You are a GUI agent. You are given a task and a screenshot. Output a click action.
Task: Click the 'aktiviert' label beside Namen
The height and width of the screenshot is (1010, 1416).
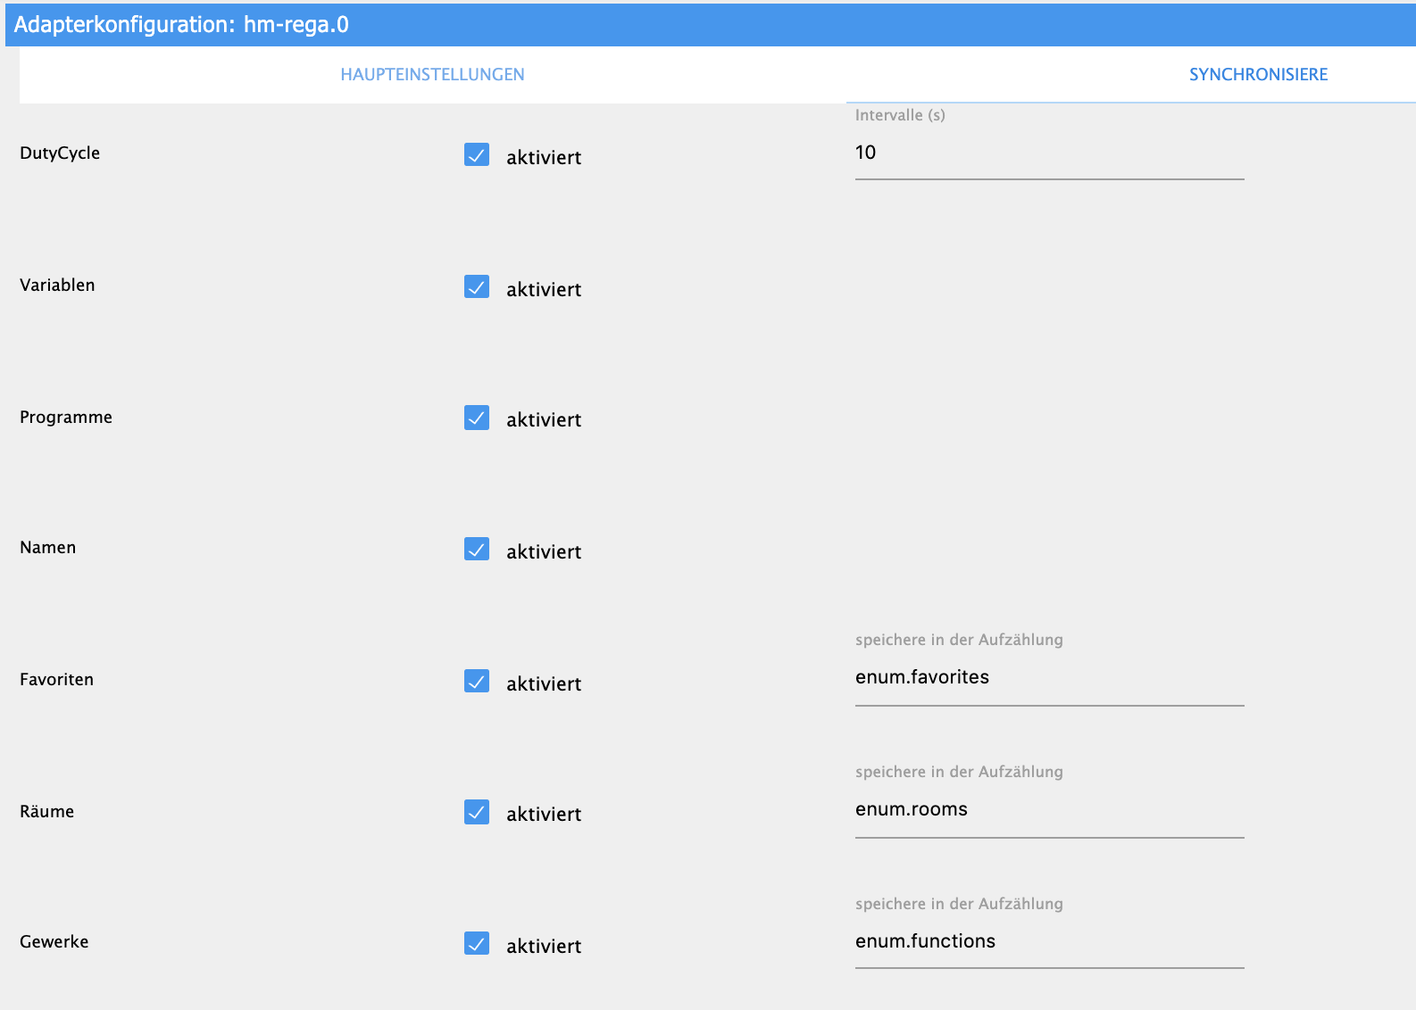[544, 552]
